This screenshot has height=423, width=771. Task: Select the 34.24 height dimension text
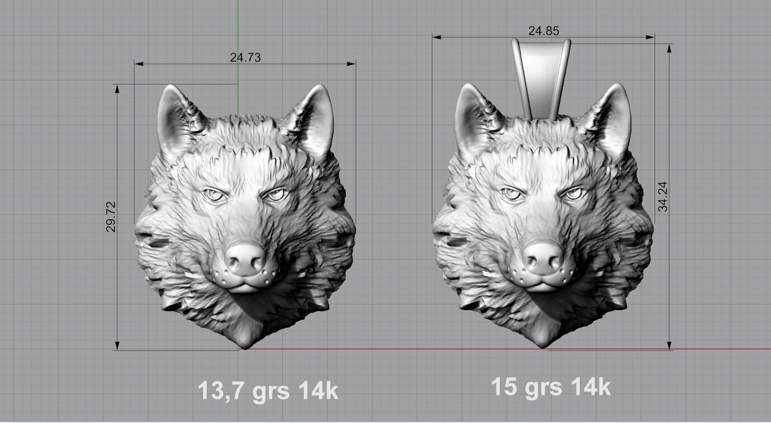click(x=662, y=197)
